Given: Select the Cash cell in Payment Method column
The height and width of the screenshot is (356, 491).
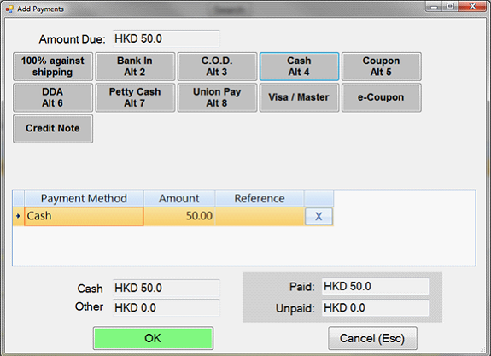Looking at the screenshot, I should click(84, 216).
